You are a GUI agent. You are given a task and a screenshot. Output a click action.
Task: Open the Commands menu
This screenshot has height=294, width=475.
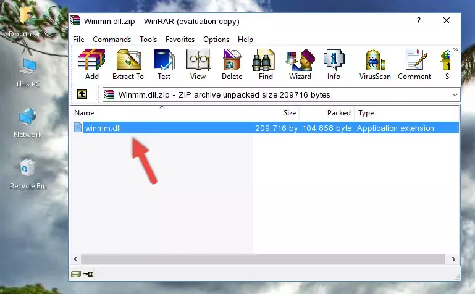112,40
